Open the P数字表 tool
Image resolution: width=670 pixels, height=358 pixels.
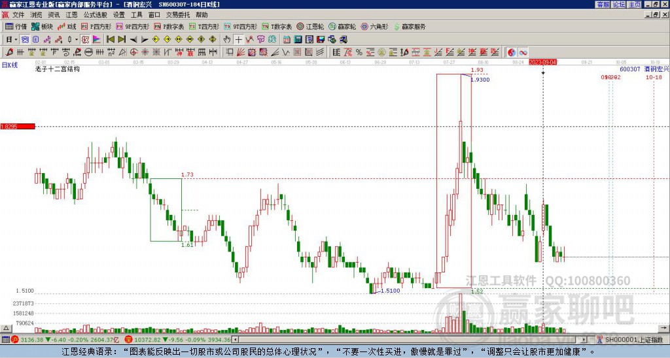click(169, 26)
